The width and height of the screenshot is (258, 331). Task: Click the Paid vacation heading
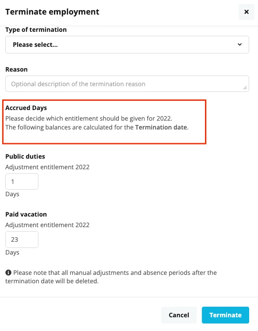tap(26, 214)
